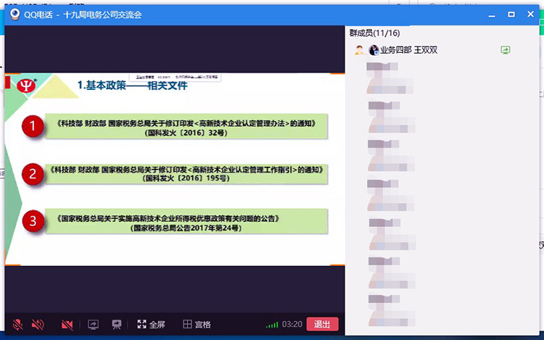Click the green screen sharing icon for 王双双
Image resolution: width=544 pixels, height=340 pixels.
pyautogui.click(x=506, y=50)
